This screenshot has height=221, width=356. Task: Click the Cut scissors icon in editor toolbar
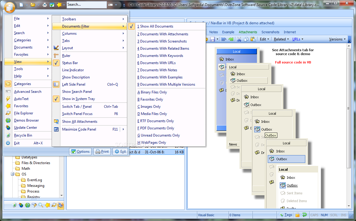[x=239, y=39]
